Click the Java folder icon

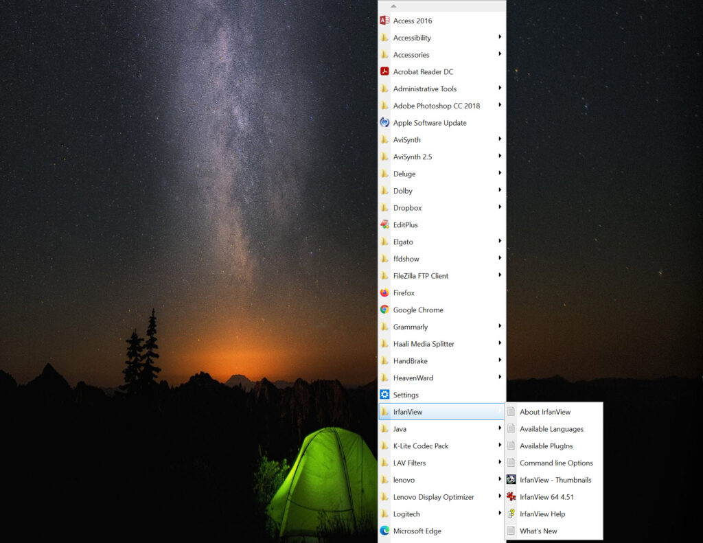tap(384, 428)
